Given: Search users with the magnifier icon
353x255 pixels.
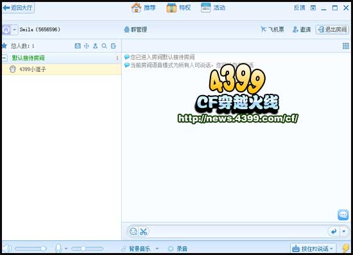Looking at the screenshot, I should tap(104, 46).
